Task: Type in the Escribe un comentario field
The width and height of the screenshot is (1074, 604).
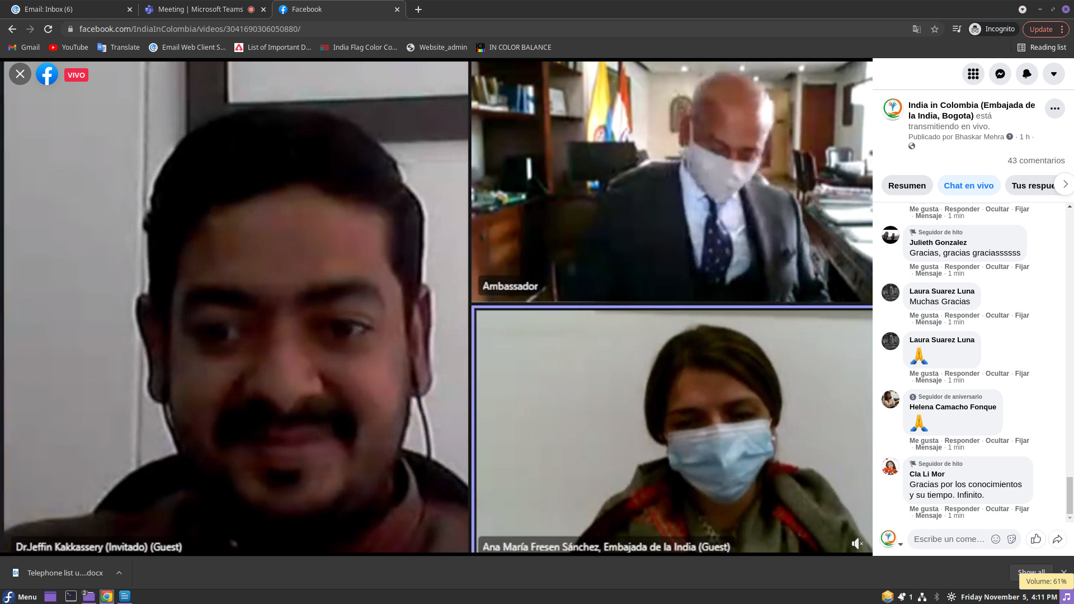Action: coord(949,539)
